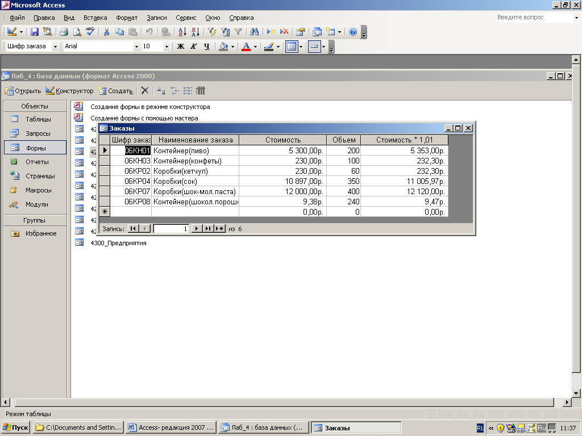Open gridlines style dropdown arrow
The height and width of the screenshot is (436, 582).
click(x=301, y=47)
